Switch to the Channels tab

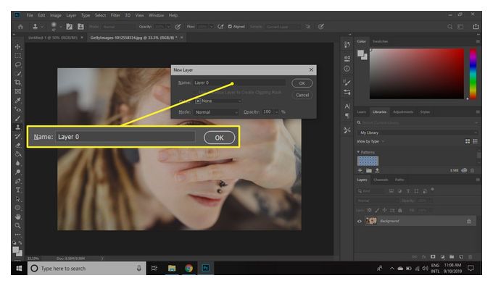click(381, 180)
